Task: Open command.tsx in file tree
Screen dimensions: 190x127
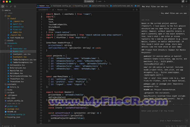Action: 17,27
